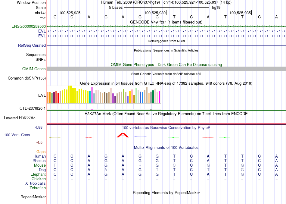The width and height of the screenshot is (286, 204).
Task: Open the 100 vertebrates Basewise Conservation by PhyloP title
Action: coord(166,128)
